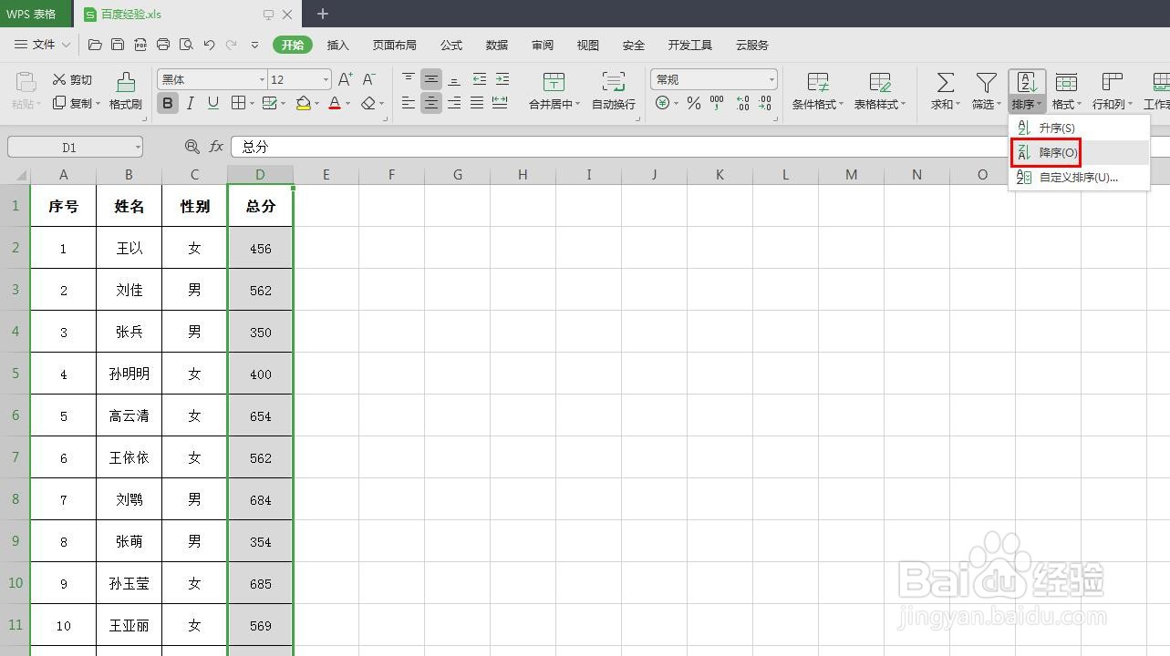The image size is (1170, 656).
Task: Toggle vertical middle alignment
Action: pyautogui.click(x=431, y=79)
